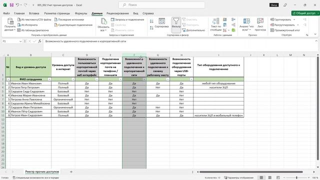Viewport: 320px width, 180px height.
Task: Add a new sheet with plus button
Action: 71,172
